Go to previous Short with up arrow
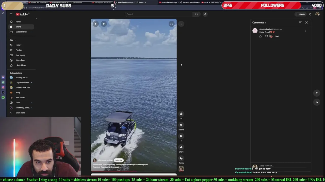 click(x=317, y=93)
